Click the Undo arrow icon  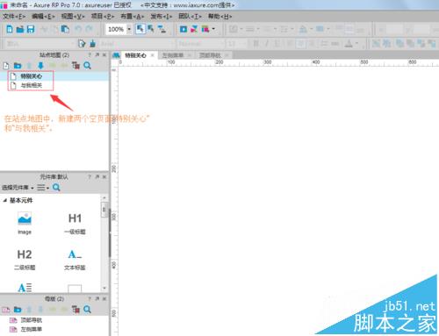pyautogui.click(x=78, y=29)
